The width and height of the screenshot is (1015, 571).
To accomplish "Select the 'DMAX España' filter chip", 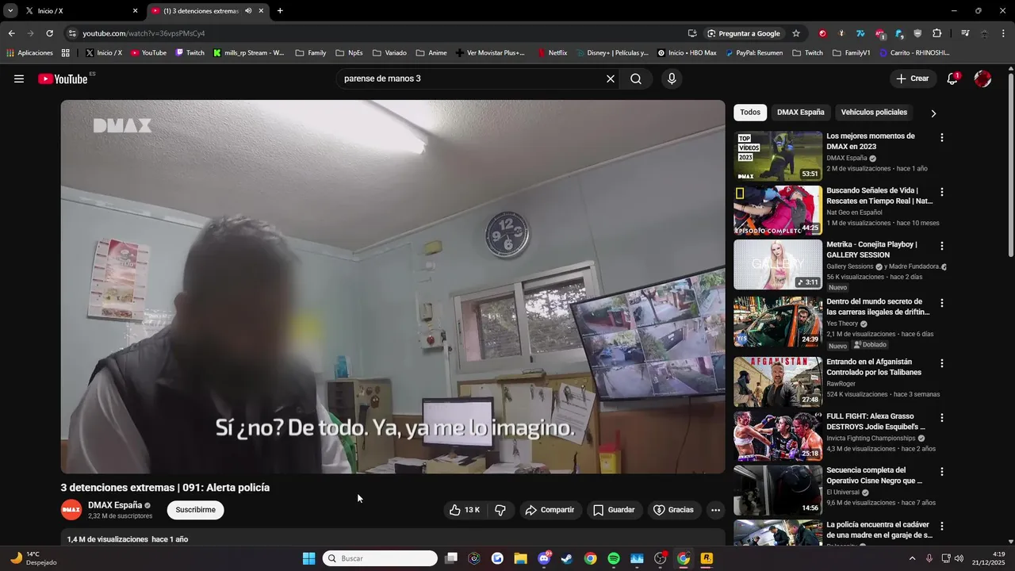I will 800,113.
